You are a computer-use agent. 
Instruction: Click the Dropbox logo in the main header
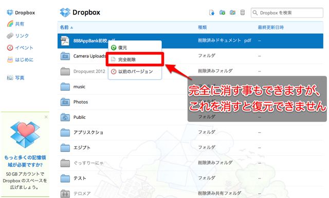65,12
